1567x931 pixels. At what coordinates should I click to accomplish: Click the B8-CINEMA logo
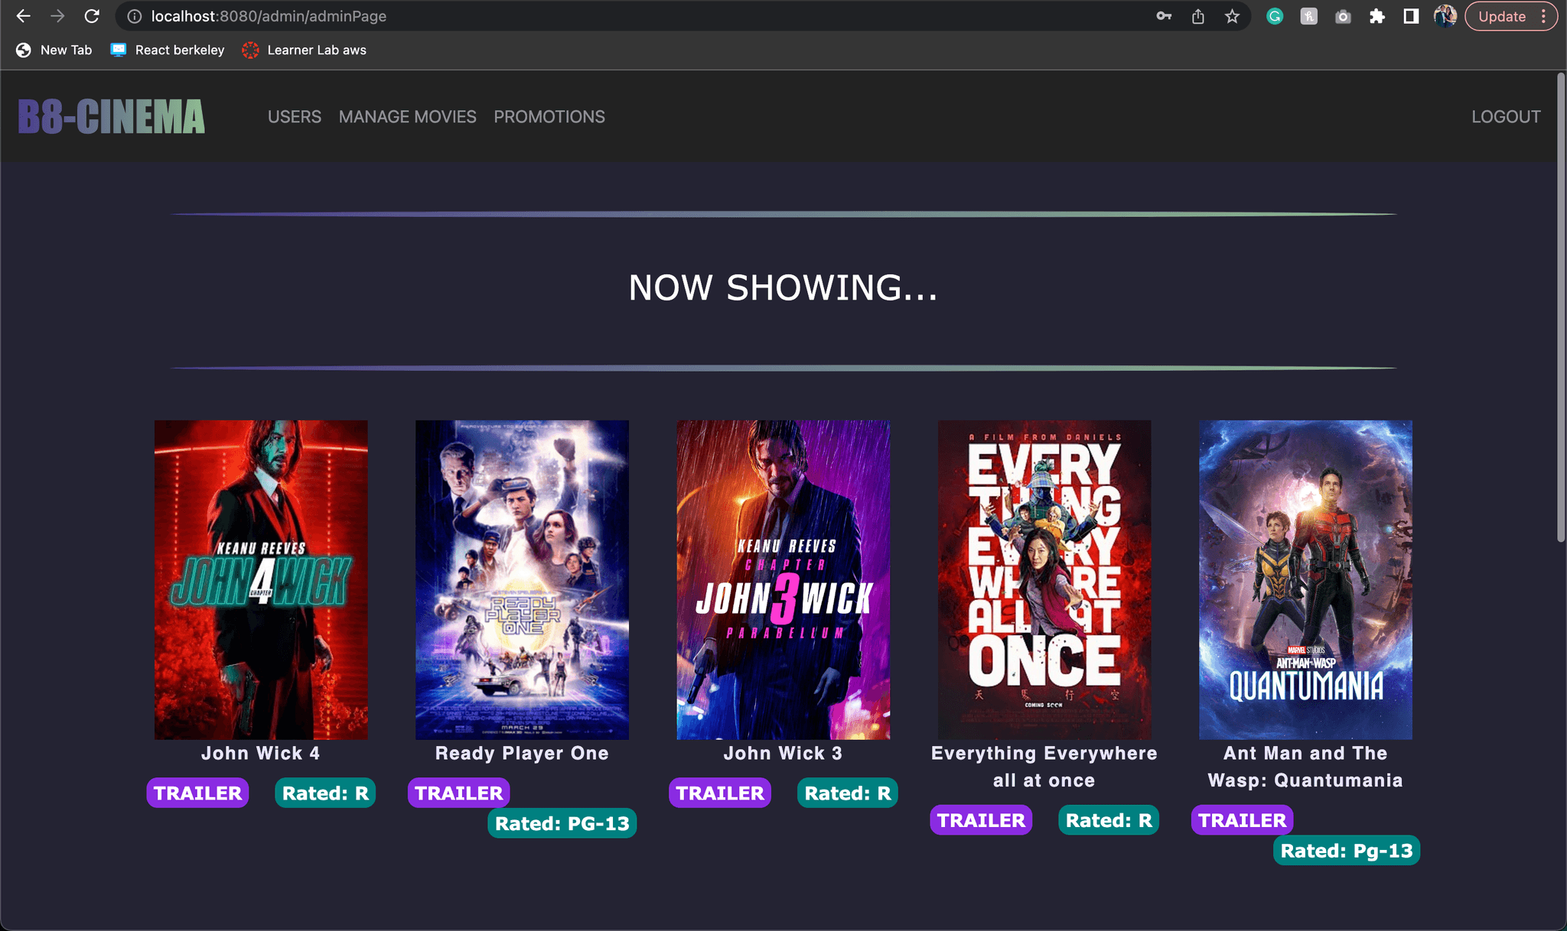pyautogui.click(x=112, y=116)
